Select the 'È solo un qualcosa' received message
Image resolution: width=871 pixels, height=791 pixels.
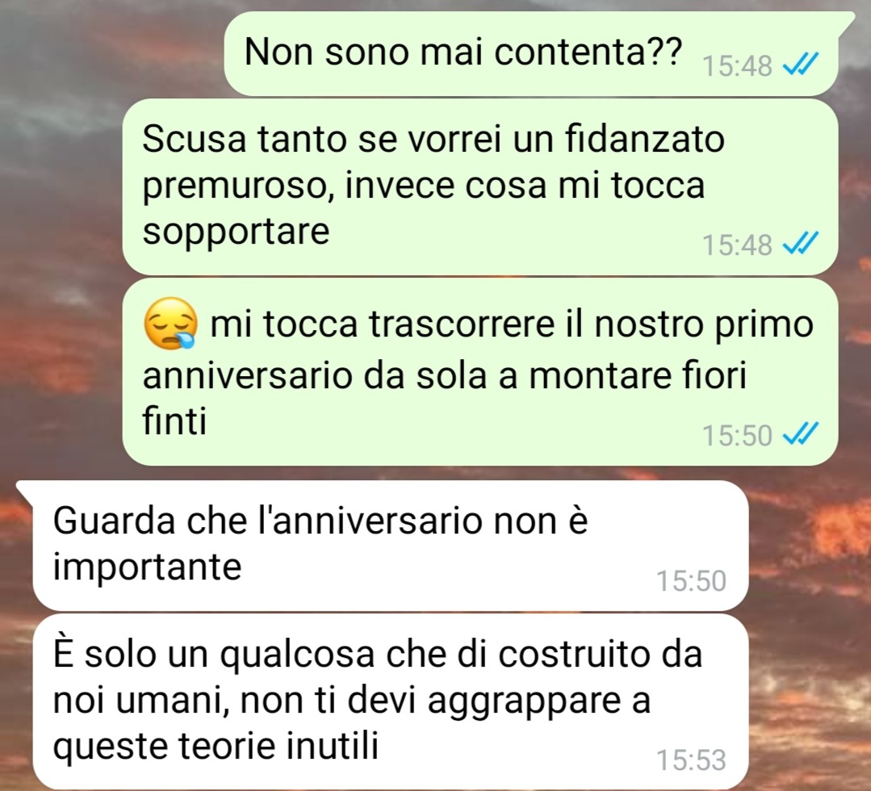(x=391, y=701)
